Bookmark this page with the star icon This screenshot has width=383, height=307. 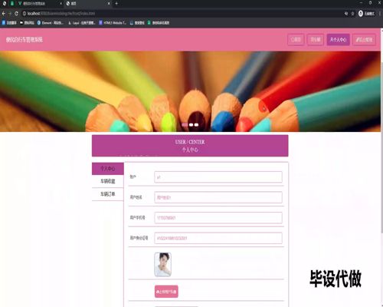[x=352, y=14]
